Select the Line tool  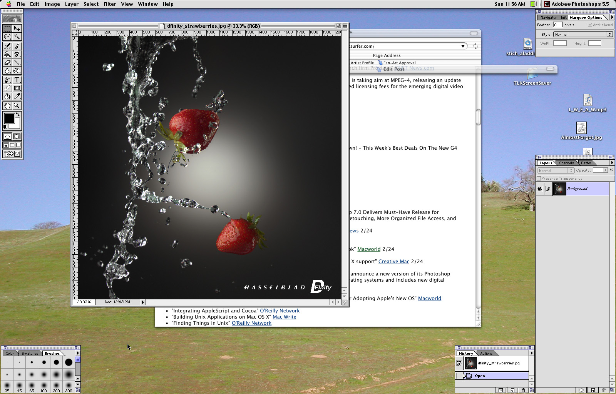pyautogui.click(x=17, y=62)
